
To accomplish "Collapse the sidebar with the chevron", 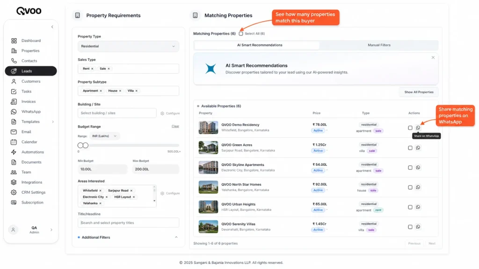I will (52, 27).
